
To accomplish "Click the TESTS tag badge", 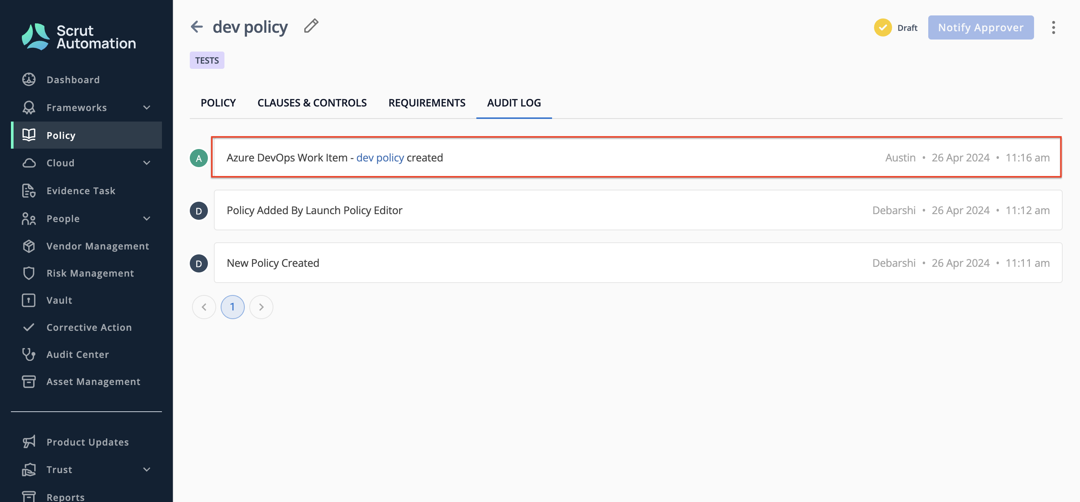I will (x=207, y=60).
